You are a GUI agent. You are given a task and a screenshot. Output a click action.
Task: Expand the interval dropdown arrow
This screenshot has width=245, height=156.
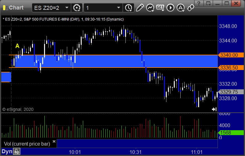[x=119, y=8]
